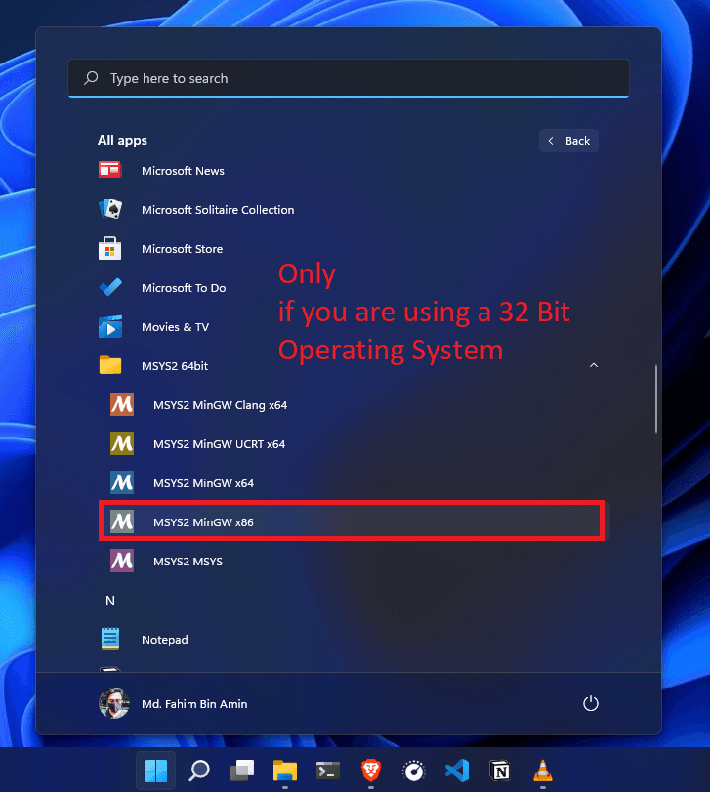Open Brave browser from taskbar
Image resolution: width=710 pixels, height=792 pixels.
(x=371, y=771)
